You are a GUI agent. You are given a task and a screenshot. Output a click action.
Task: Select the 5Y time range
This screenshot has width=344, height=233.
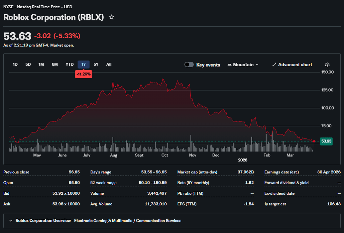click(x=96, y=64)
